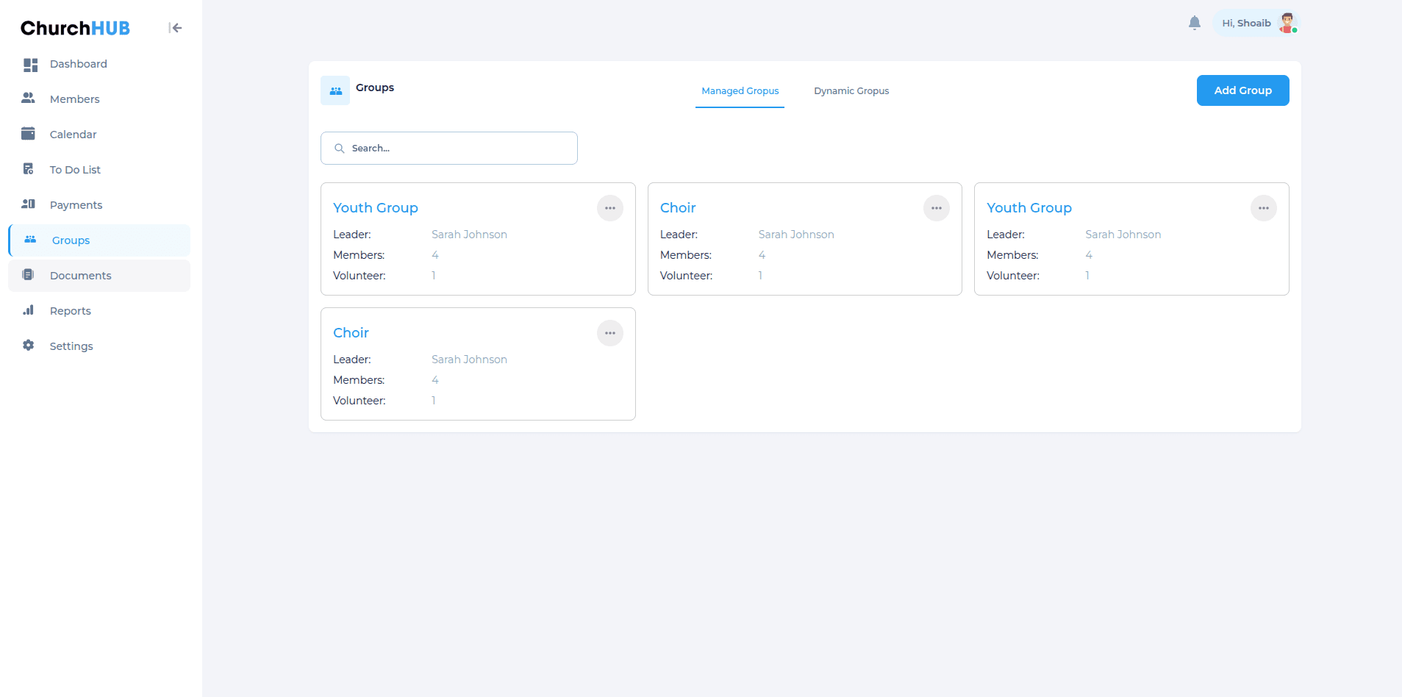Viewport: 1402px width, 697px height.
Task: Open notifications via the bell icon
Action: tap(1194, 24)
